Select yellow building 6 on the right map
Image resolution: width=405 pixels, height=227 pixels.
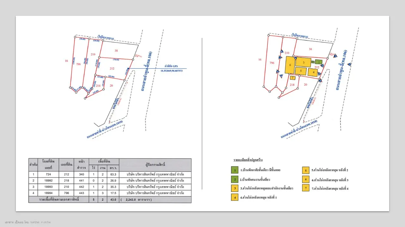(290, 65)
